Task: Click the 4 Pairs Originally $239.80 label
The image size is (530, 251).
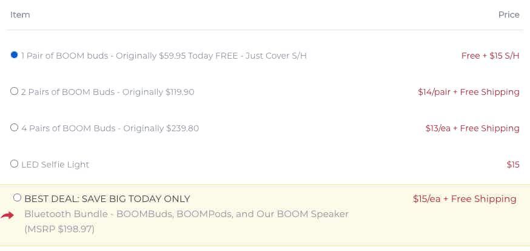Action: click(110, 128)
